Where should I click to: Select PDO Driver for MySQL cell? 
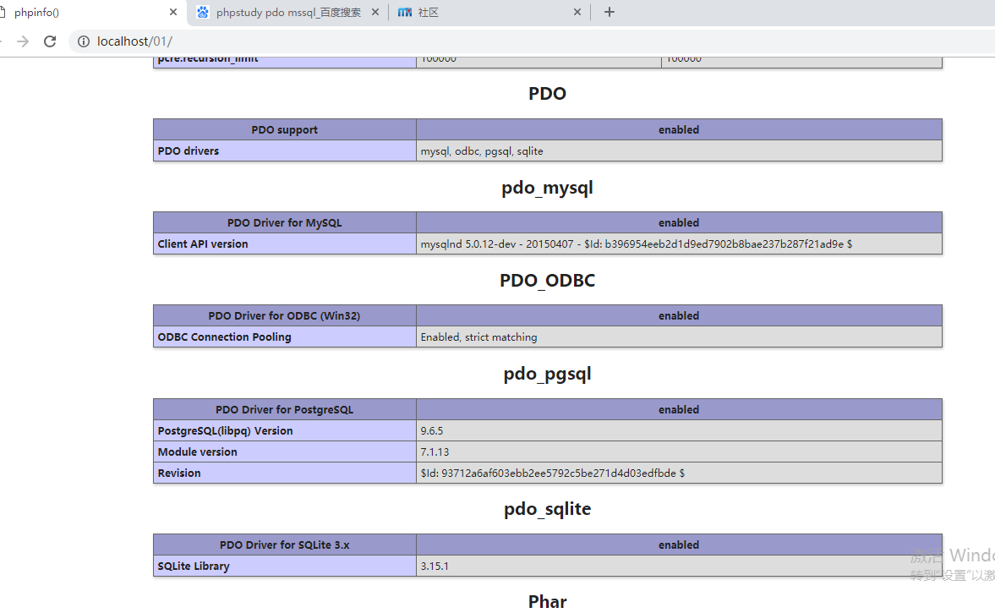coord(284,222)
